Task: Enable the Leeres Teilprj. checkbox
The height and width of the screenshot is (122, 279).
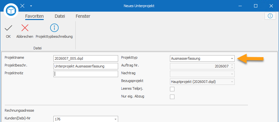Action: [x=172, y=89]
